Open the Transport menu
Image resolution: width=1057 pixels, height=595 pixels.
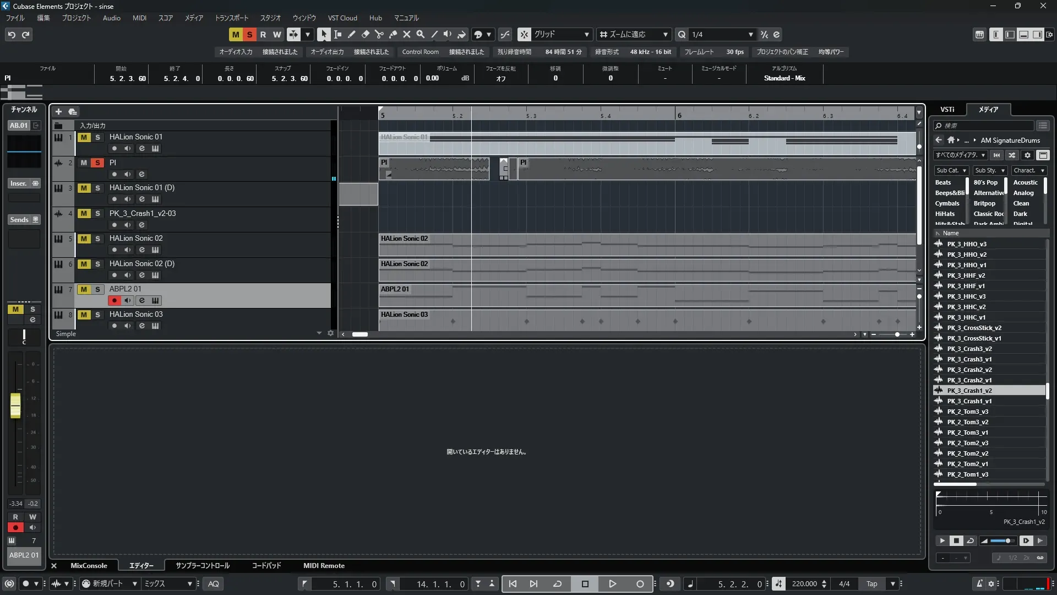[x=231, y=18]
